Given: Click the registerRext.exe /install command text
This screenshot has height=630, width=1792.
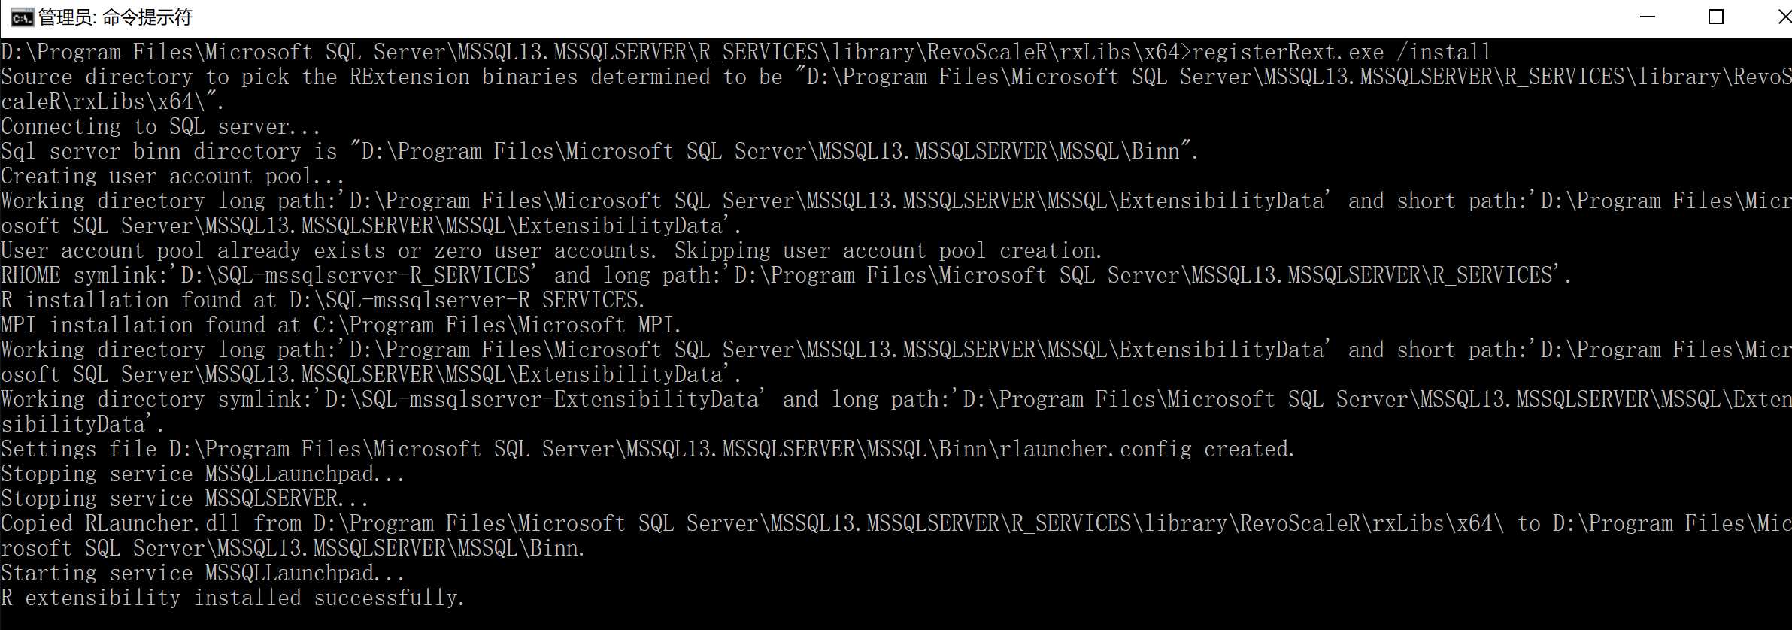Looking at the screenshot, I should (x=1341, y=52).
